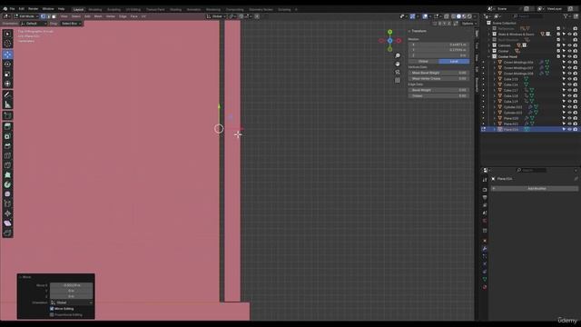Select Plane.024 row in outliner

530,129
